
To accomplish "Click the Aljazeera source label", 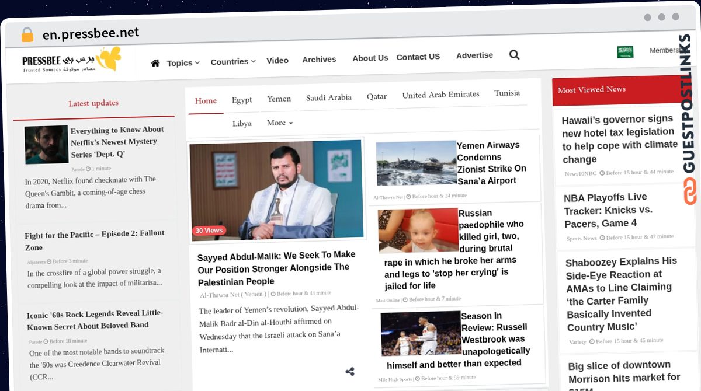I will (x=36, y=262).
